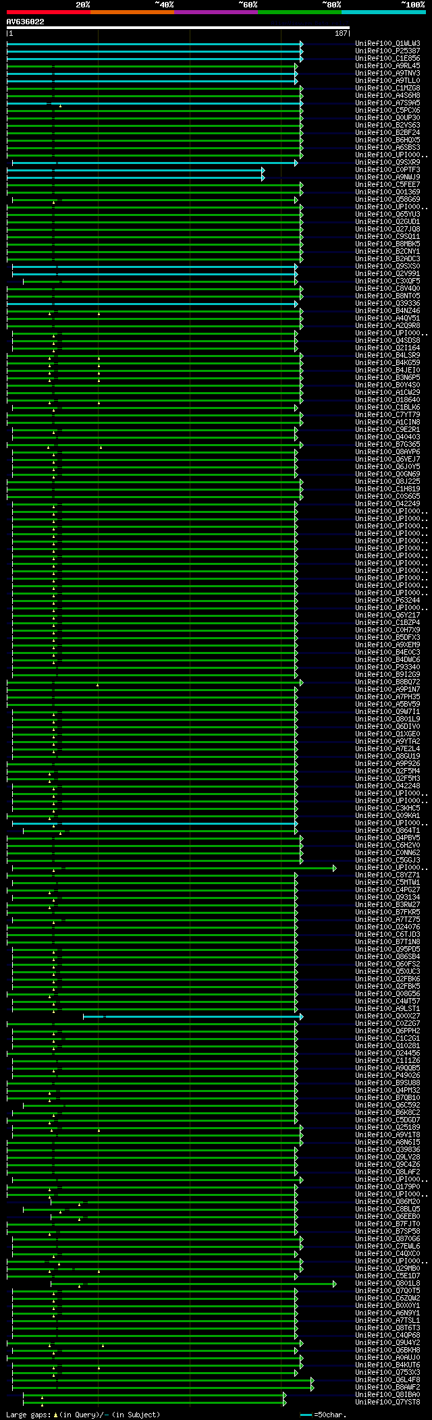Select the UniRef100_Q9U4Y2 label
This screenshot has height=1420, width=432.
point(388,1343)
